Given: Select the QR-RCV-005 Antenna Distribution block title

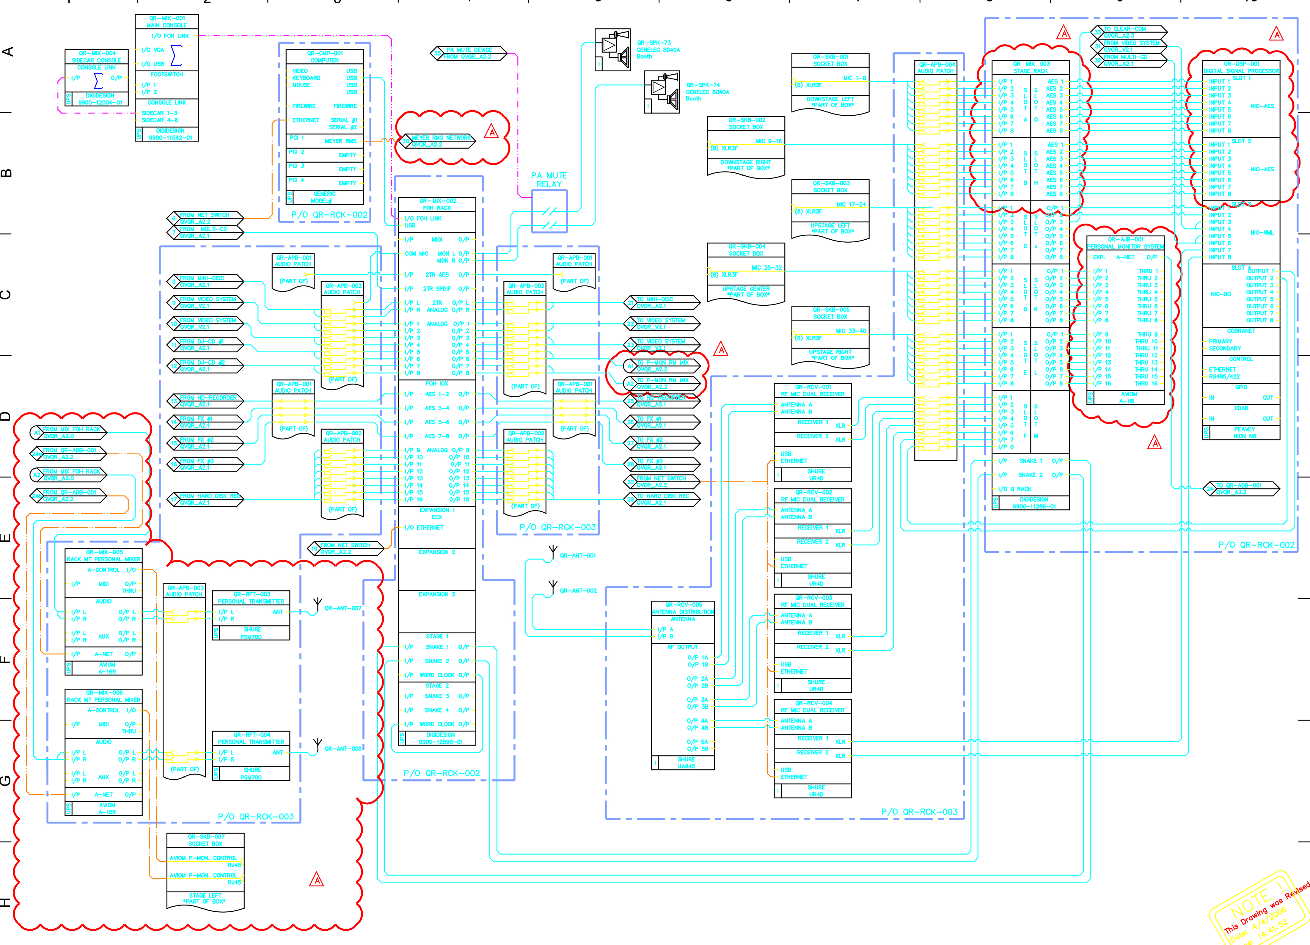Looking at the screenshot, I should (x=683, y=608).
